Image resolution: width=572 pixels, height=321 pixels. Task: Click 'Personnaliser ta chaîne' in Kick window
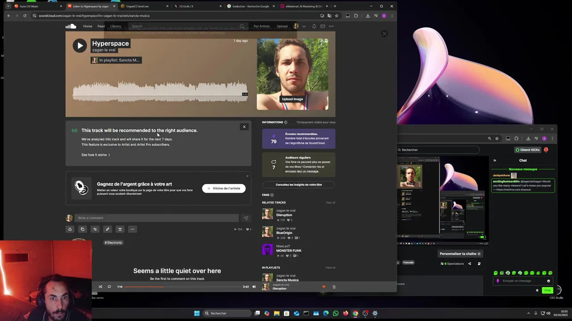tap(460, 254)
